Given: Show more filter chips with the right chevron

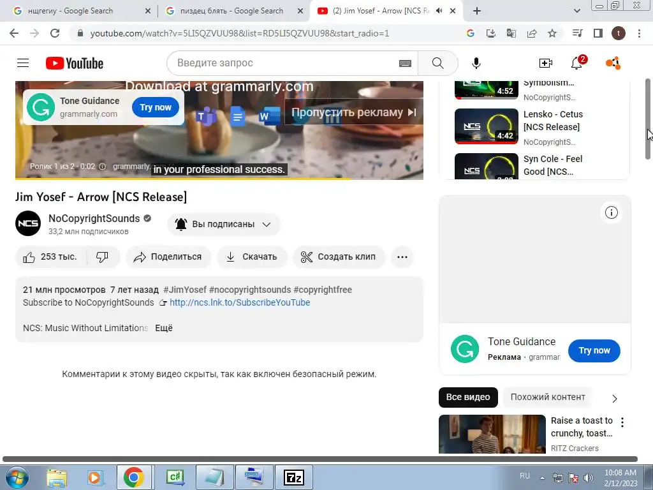Looking at the screenshot, I should pos(615,399).
